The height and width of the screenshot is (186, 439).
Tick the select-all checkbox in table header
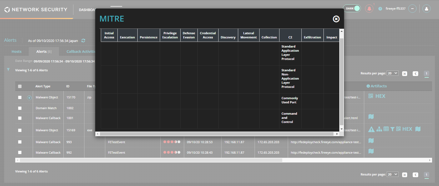click(20, 86)
